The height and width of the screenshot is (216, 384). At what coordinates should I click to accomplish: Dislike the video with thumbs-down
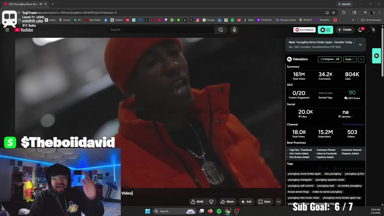pyautogui.click(x=211, y=202)
